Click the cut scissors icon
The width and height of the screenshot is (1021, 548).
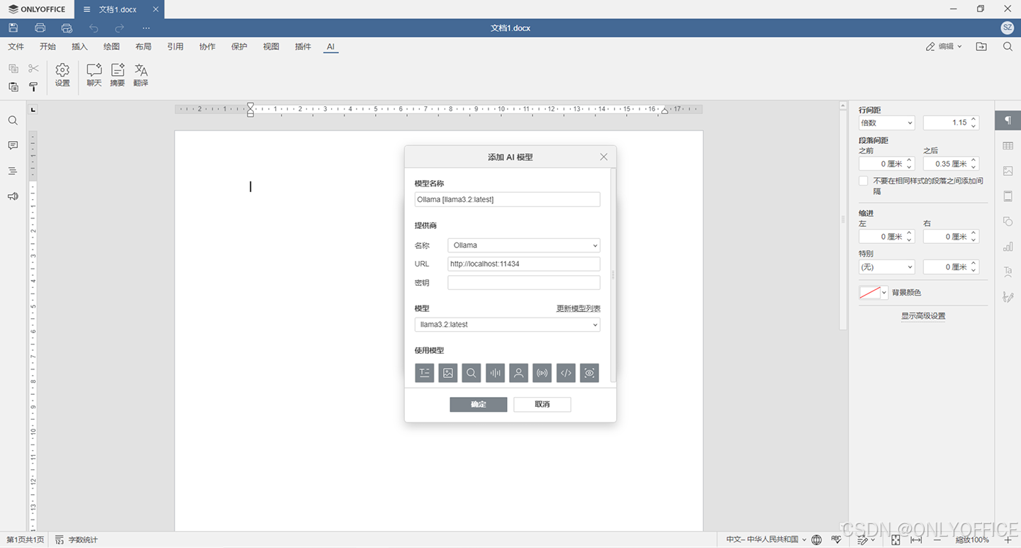33,69
